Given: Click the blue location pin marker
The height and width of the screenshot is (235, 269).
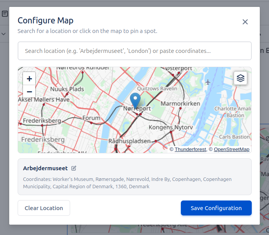Looking at the screenshot, I should click(x=135, y=100).
